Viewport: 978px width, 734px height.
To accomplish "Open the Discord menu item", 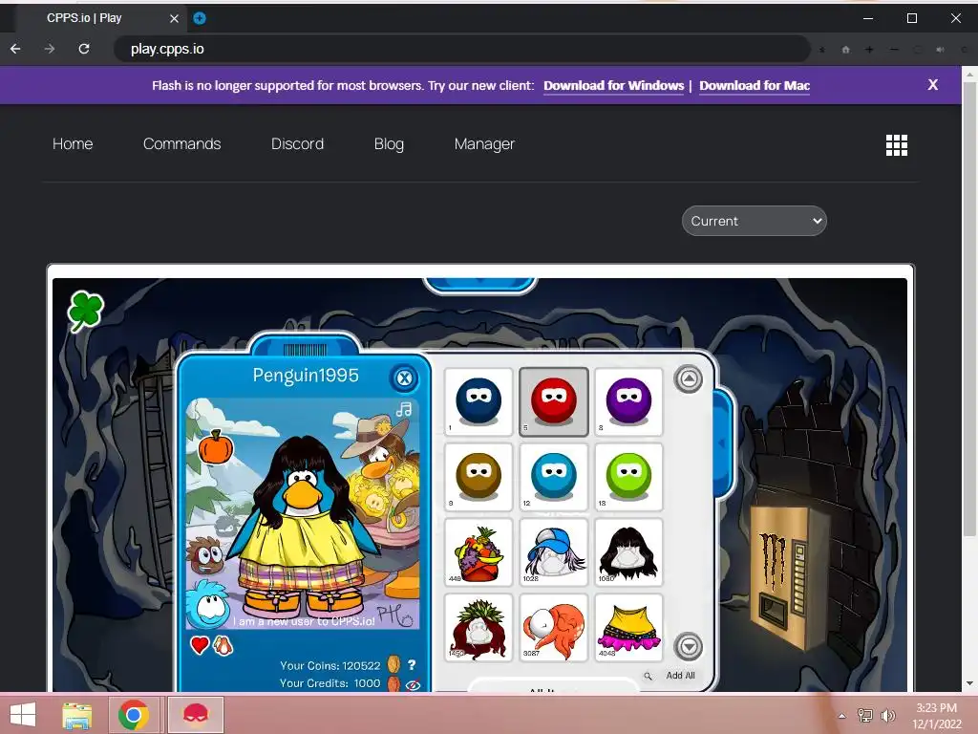I will (297, 143).
